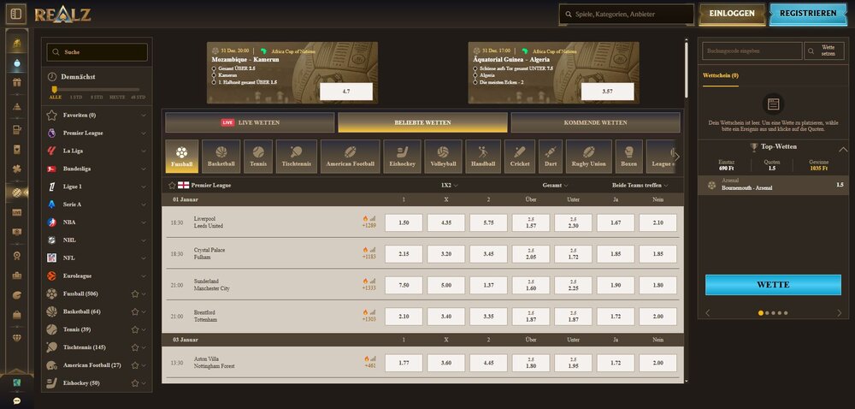
Task: Toggle favorite star next to Tennis (39)
Action: (x=134, y=329)
